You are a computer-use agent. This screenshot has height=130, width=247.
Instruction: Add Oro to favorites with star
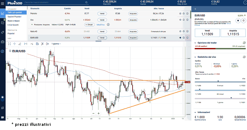coord(180,20)
